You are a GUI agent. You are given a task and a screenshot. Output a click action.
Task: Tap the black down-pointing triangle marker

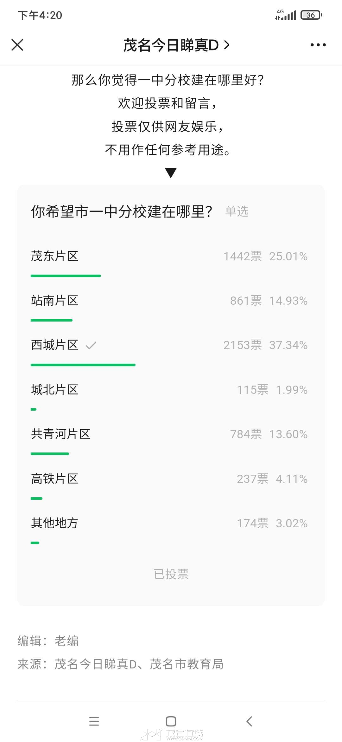pos(171,173)
